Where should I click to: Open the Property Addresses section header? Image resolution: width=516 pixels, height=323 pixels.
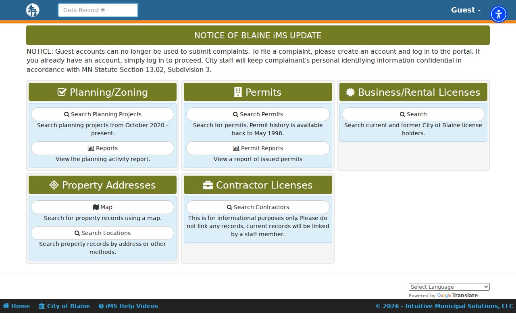pyautogui.click(x=102, y=185)
